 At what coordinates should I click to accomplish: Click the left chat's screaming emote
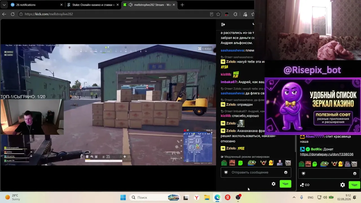pos(263,163)
